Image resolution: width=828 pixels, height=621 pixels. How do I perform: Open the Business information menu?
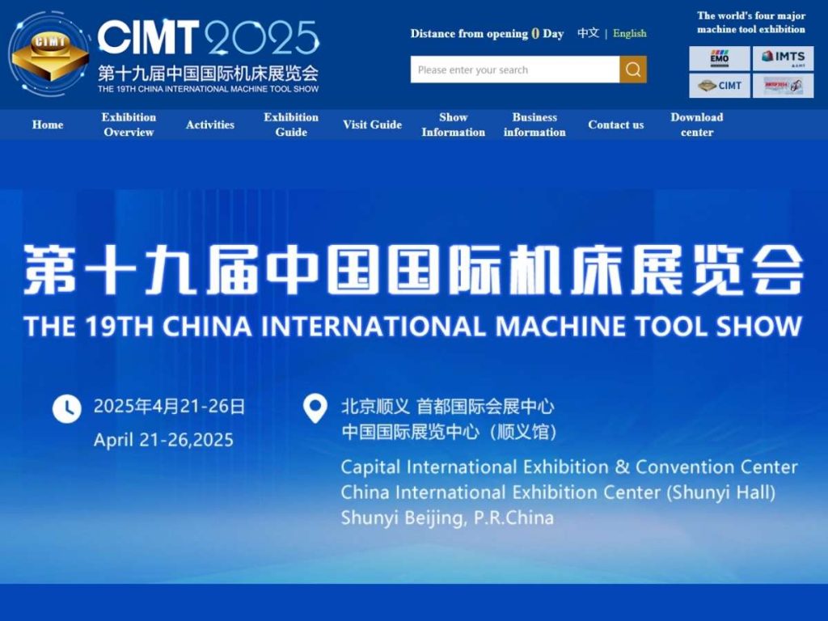pos(534,125)
